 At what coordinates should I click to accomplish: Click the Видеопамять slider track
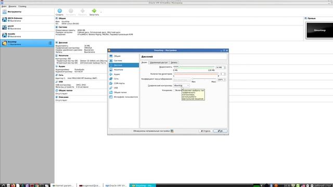click(x=194, y=67)
